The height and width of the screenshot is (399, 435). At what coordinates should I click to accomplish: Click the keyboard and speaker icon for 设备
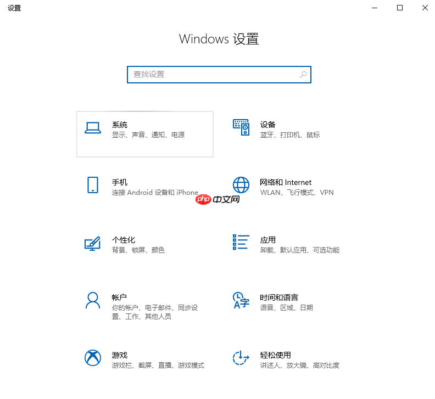click(241, 127)
